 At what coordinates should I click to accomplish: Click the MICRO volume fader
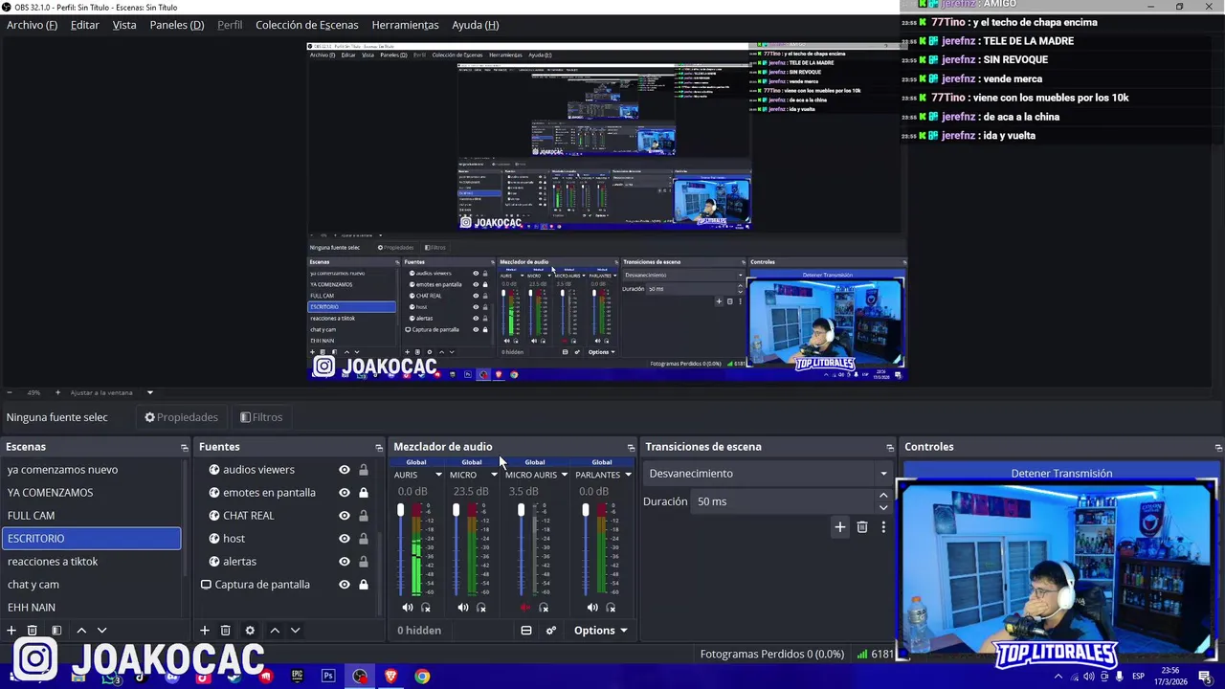tap(457, 510)
